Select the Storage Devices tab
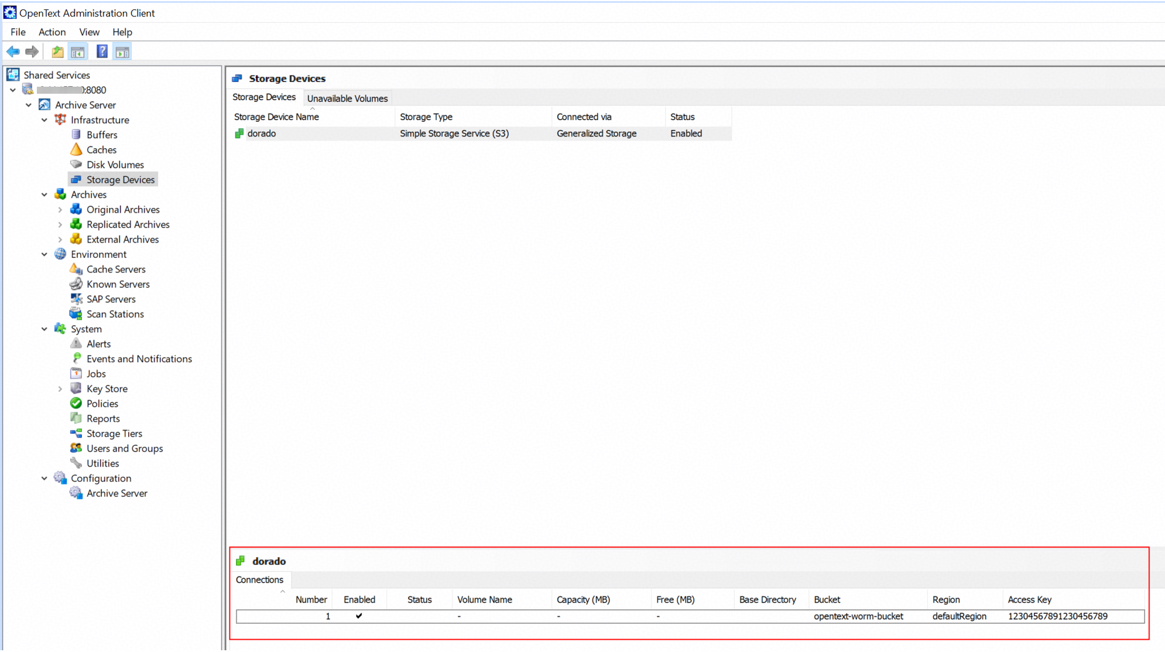 264,97
